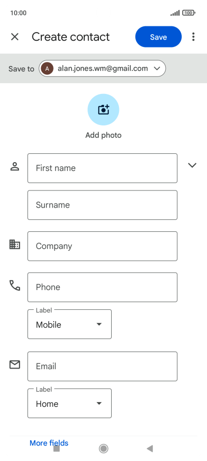Tap the email envelope icon
The height and width of the screenshot is (461, 207).
tap(14, 365)
